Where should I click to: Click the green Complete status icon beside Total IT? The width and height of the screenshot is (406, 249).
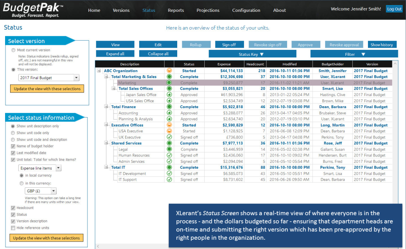pyautogui.click(x=170, y=167)
